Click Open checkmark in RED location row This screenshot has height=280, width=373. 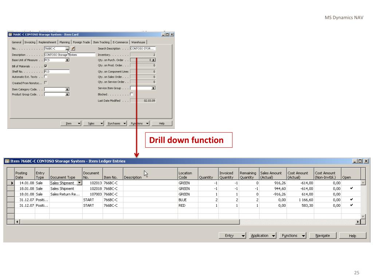(352, 205)
